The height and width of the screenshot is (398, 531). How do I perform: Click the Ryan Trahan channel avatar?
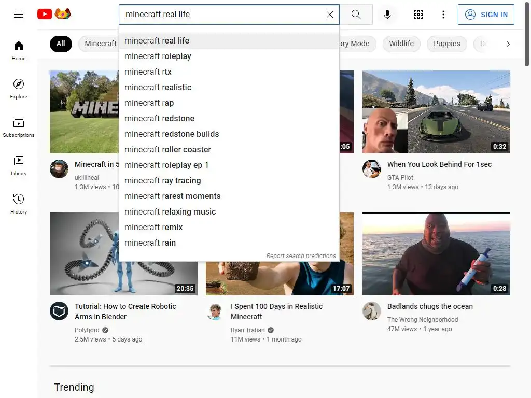pos(215,311)
